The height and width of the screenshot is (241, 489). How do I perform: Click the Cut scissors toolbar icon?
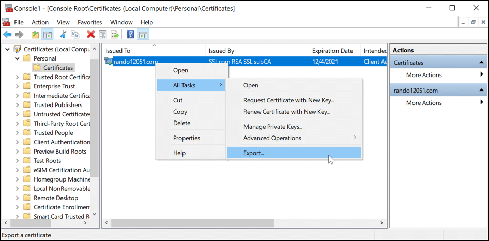click(63, 35)
